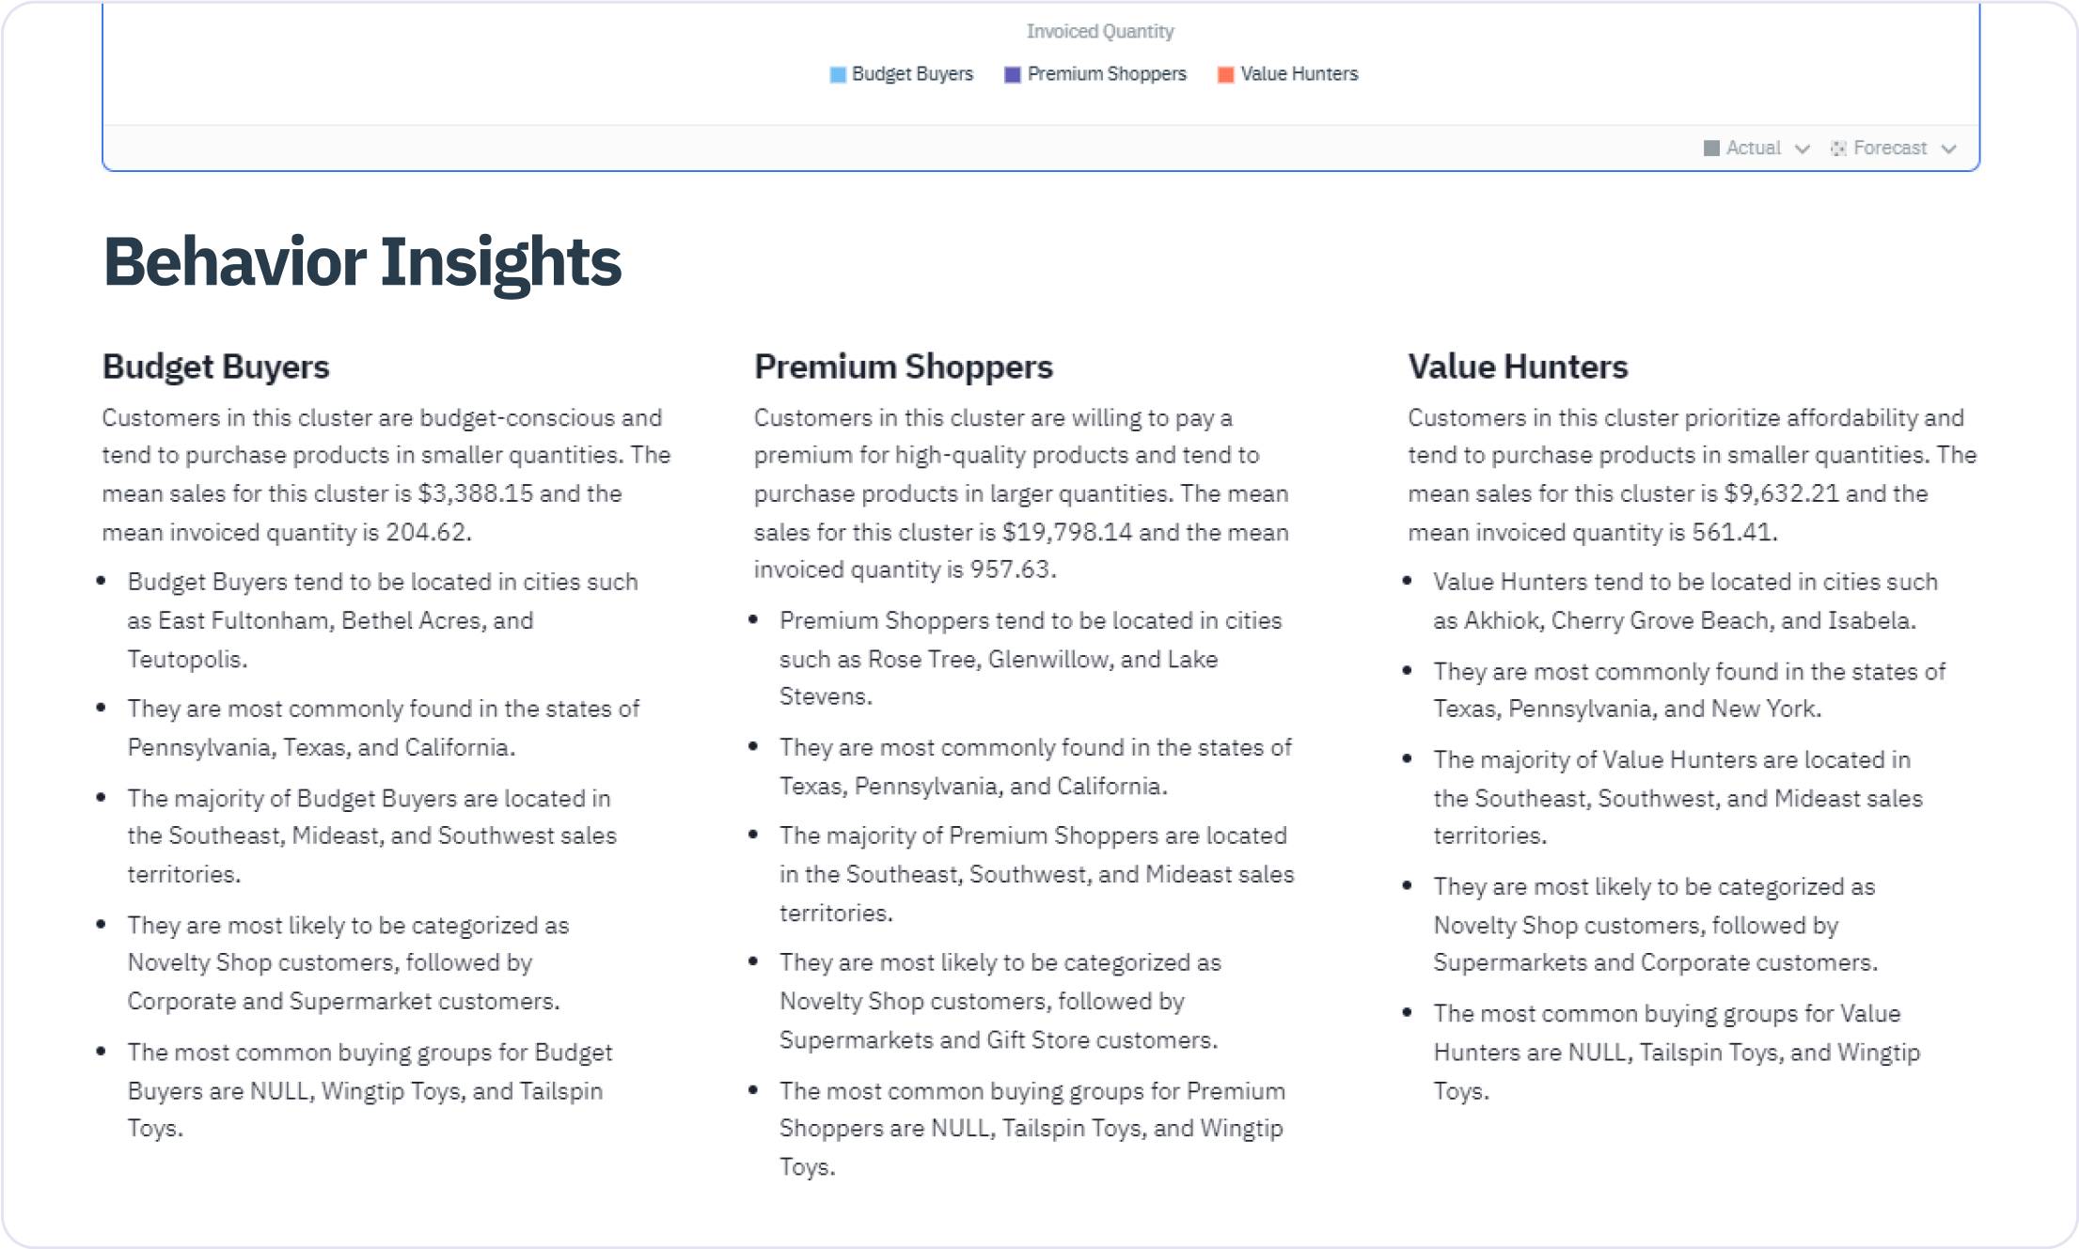2079x1249 pixels.
Task: Click the Premium Shoppers cluster heading
Action: pos(906,365)
